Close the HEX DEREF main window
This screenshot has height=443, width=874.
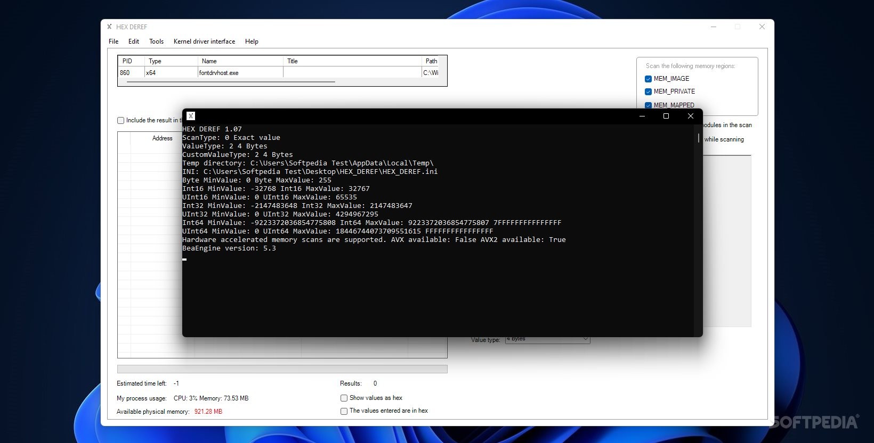762,27
